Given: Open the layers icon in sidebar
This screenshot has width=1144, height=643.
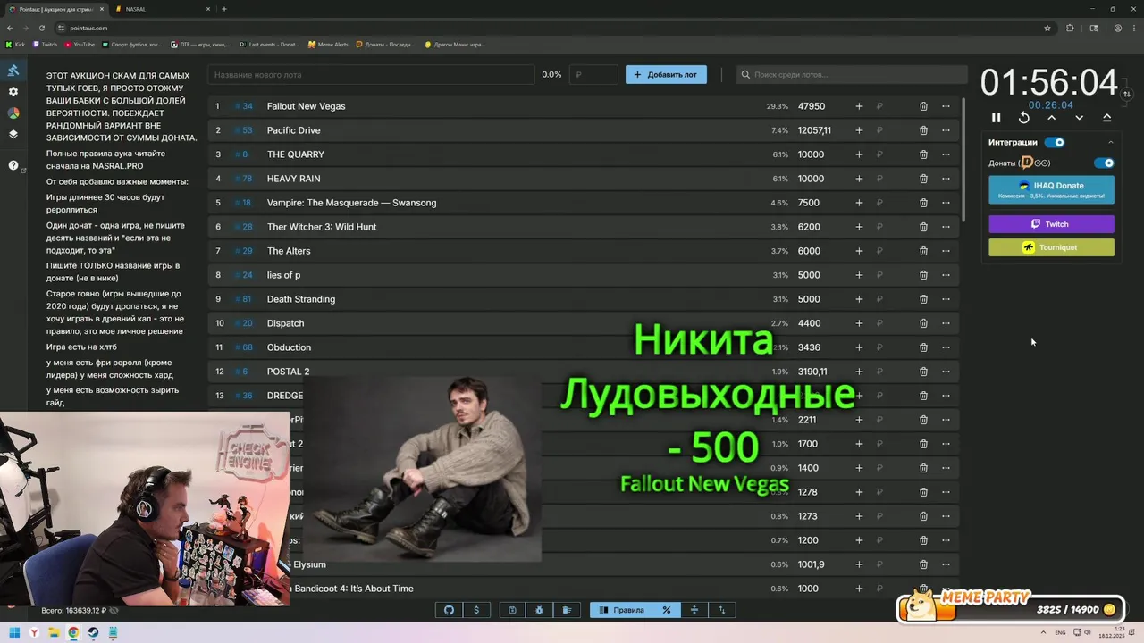Looking at the screenshot, I should (x=13, y=135).
